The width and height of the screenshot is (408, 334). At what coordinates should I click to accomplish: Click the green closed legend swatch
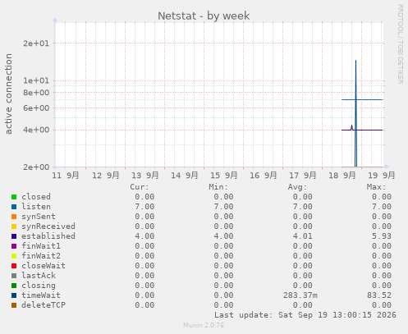(14, 197)
